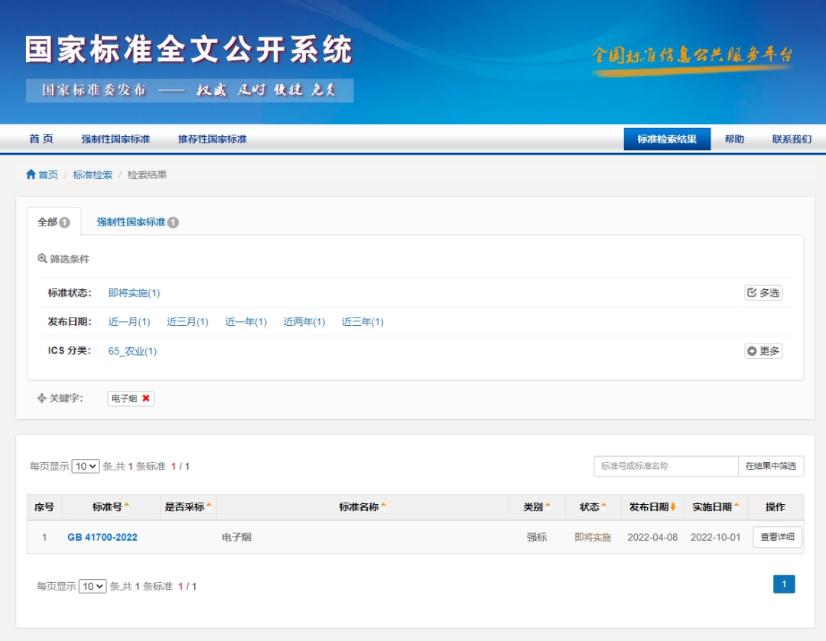Viewport: 826px width, 641px height.
Task: Enable 多选 multi-select for 标准状态
Action: [763, 293]
